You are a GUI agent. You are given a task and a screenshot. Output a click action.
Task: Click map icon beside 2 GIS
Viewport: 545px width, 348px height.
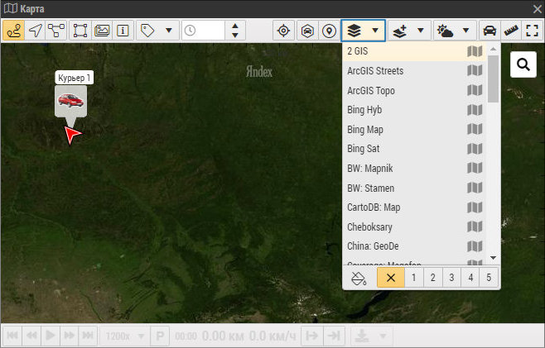point(475,51)
